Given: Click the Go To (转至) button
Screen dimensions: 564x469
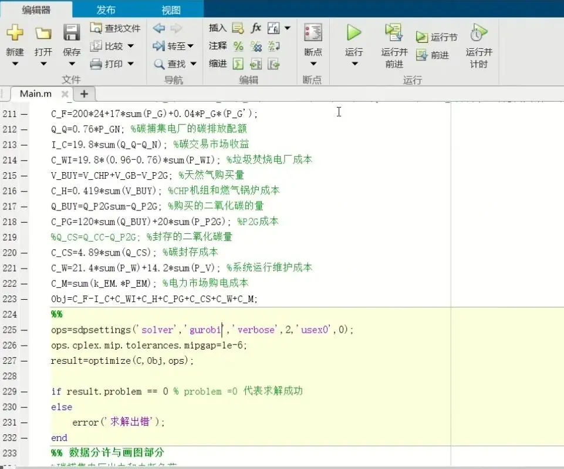Looking at the screenshot, I should pyautogui.click(x=173, y=46).
